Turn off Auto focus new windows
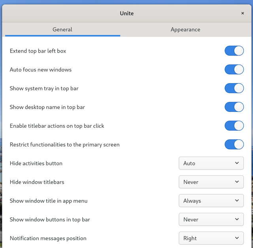Viewport: 253px width, 248px height. 234,70
